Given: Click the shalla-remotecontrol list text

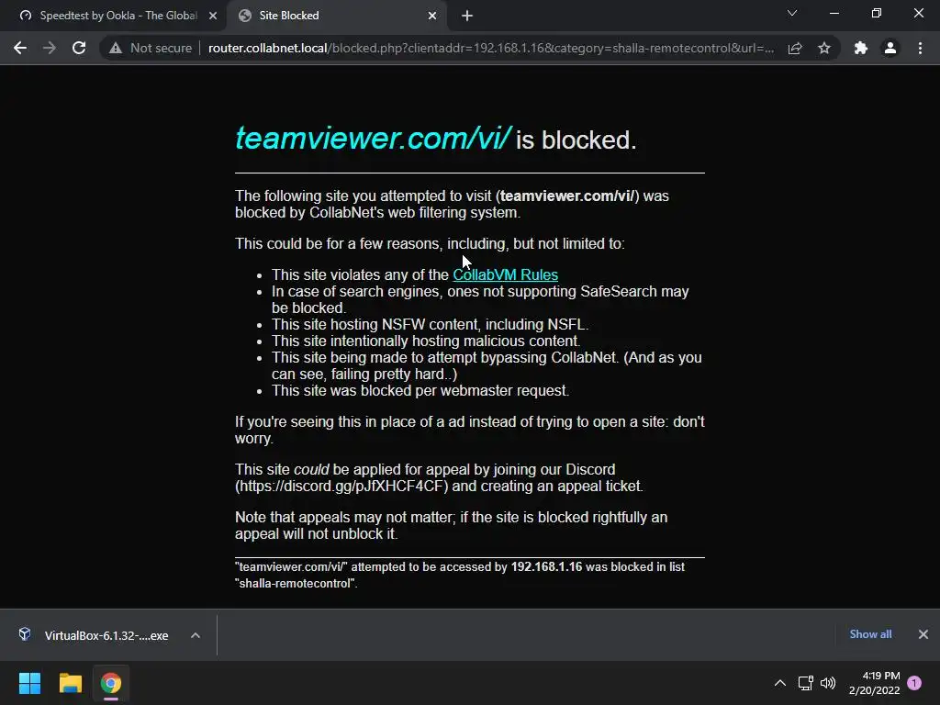Looking at the screenshot, I should pyautogui.click(x=295, y=583).
